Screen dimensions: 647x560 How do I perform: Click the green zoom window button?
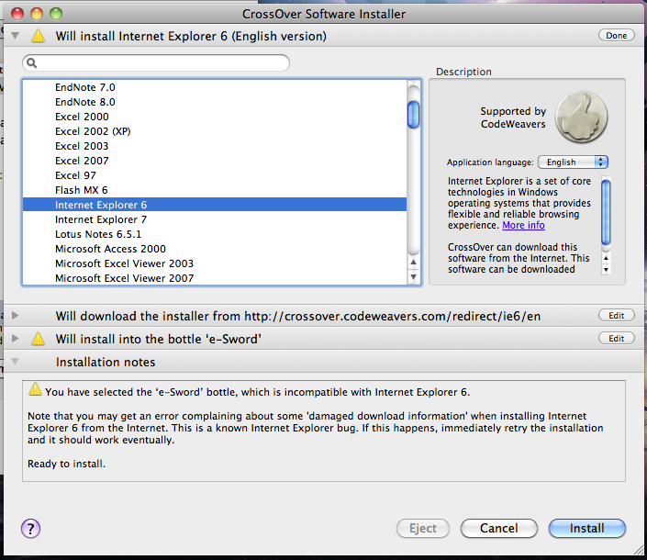[x=56, y=14]
